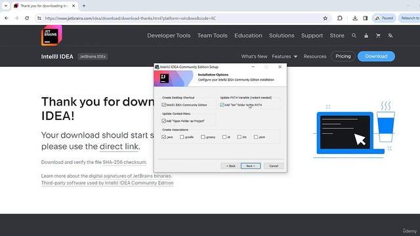420x236 pixels.
Task: Click the direct link hyperlink
Action: 119,147
